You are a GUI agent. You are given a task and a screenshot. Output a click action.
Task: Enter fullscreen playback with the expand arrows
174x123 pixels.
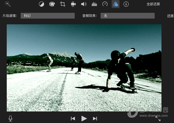158,118
